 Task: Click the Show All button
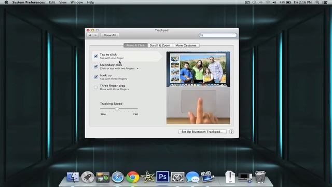(110, 35)
